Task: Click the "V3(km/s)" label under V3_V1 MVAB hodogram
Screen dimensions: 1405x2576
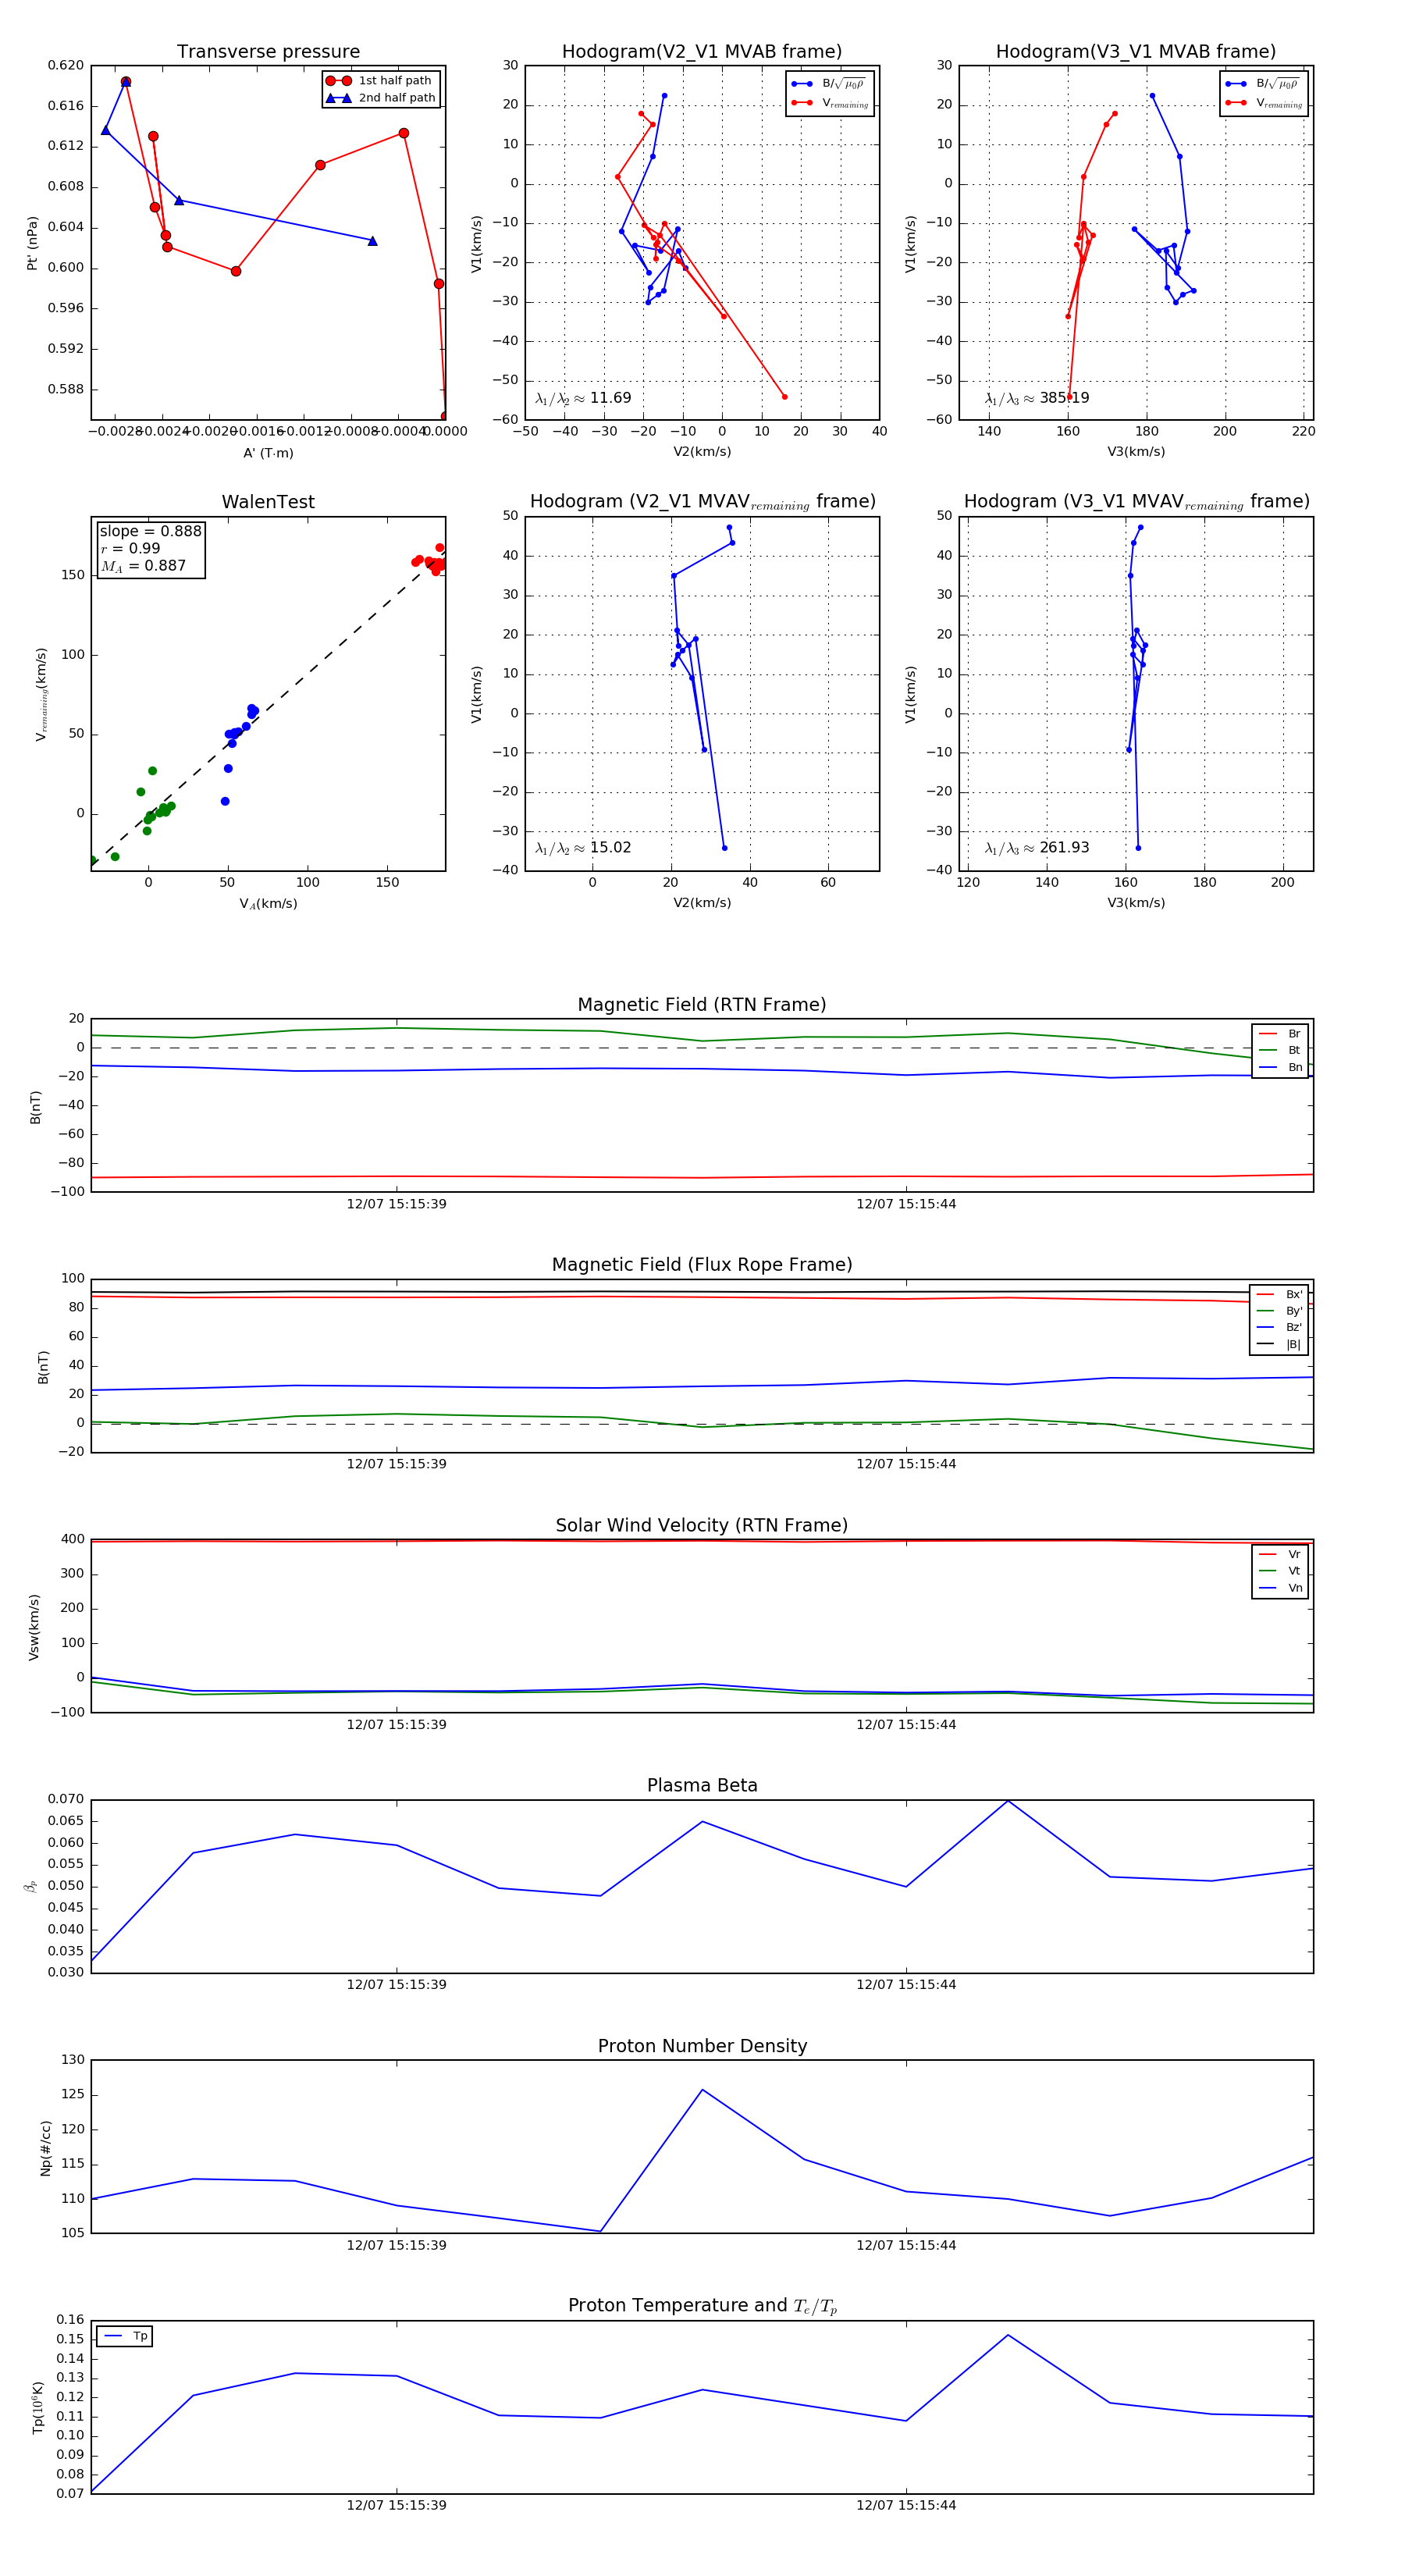Action: point(1136,452)
